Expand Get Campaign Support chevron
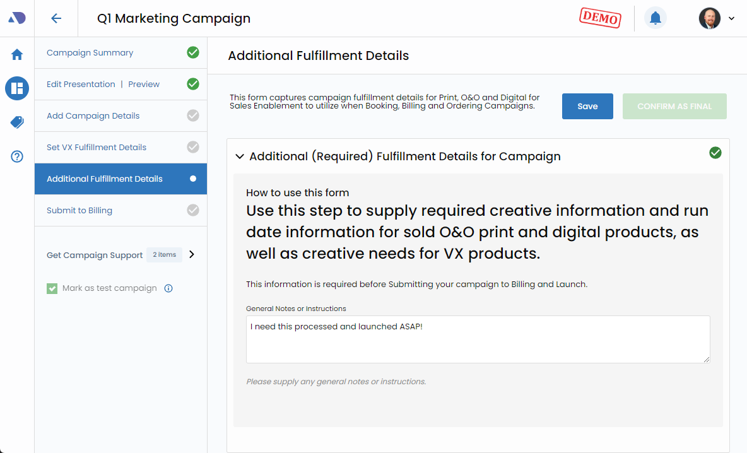The width and height of the screenshot is (747, 453). (x=192, y=255)
